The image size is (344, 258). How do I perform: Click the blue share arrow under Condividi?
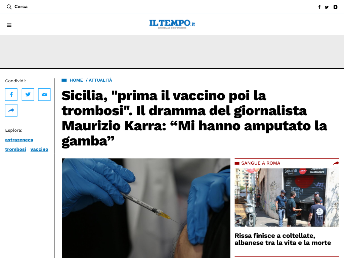[11, 110]
